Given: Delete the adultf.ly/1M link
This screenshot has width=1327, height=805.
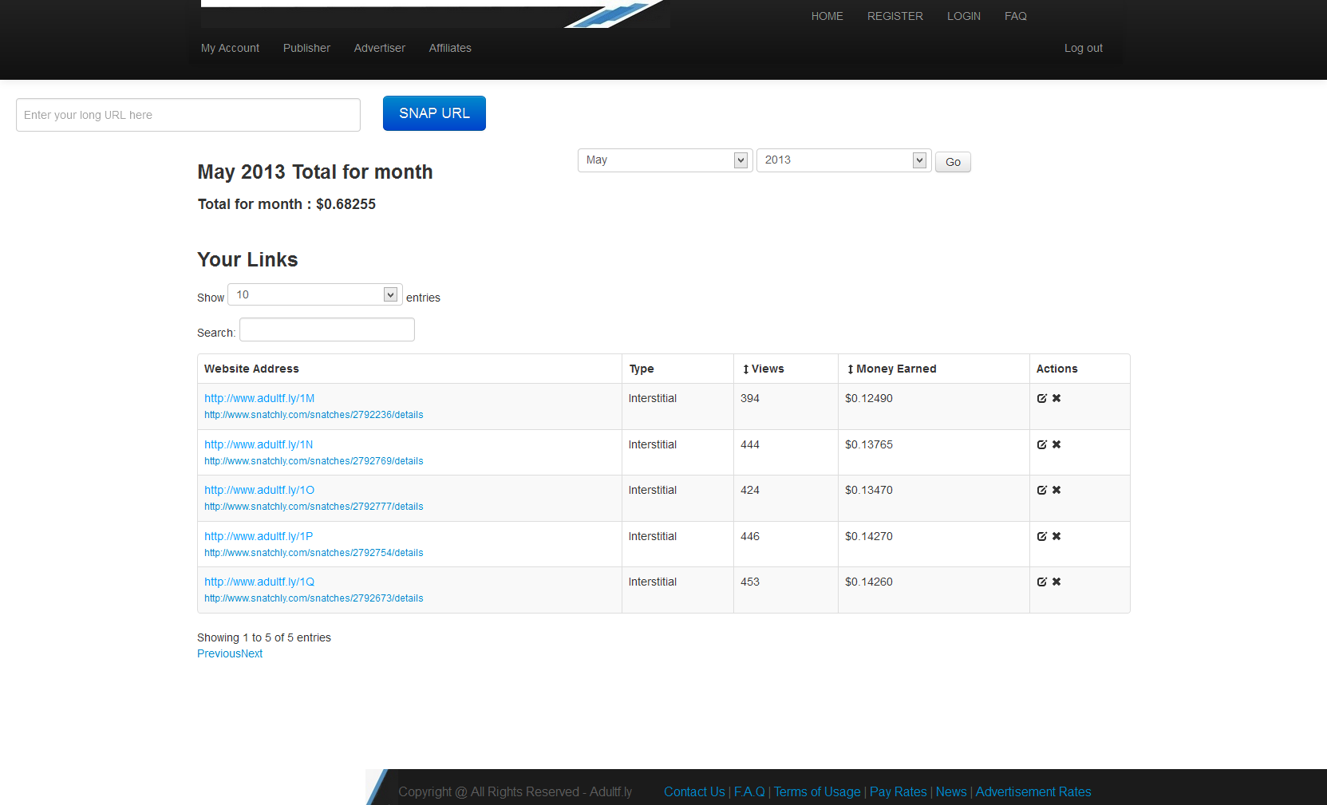Looking at the screenshot, I should (x=1056, y=398).
